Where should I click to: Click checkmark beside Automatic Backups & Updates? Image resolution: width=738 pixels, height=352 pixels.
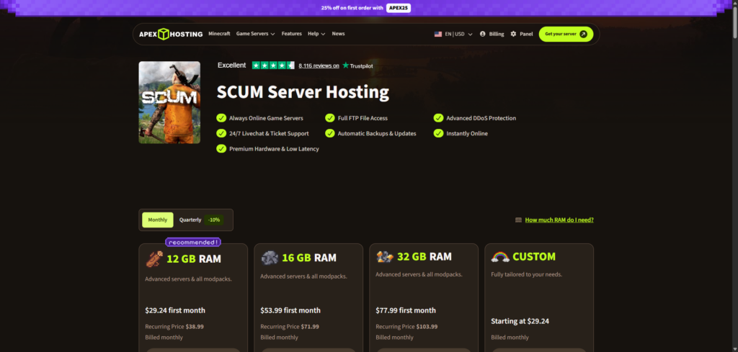pos(329,133)
